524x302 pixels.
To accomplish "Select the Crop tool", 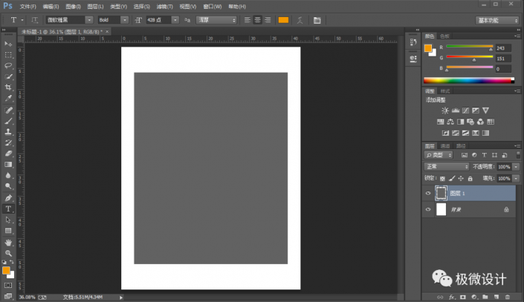I will [8, 87].
